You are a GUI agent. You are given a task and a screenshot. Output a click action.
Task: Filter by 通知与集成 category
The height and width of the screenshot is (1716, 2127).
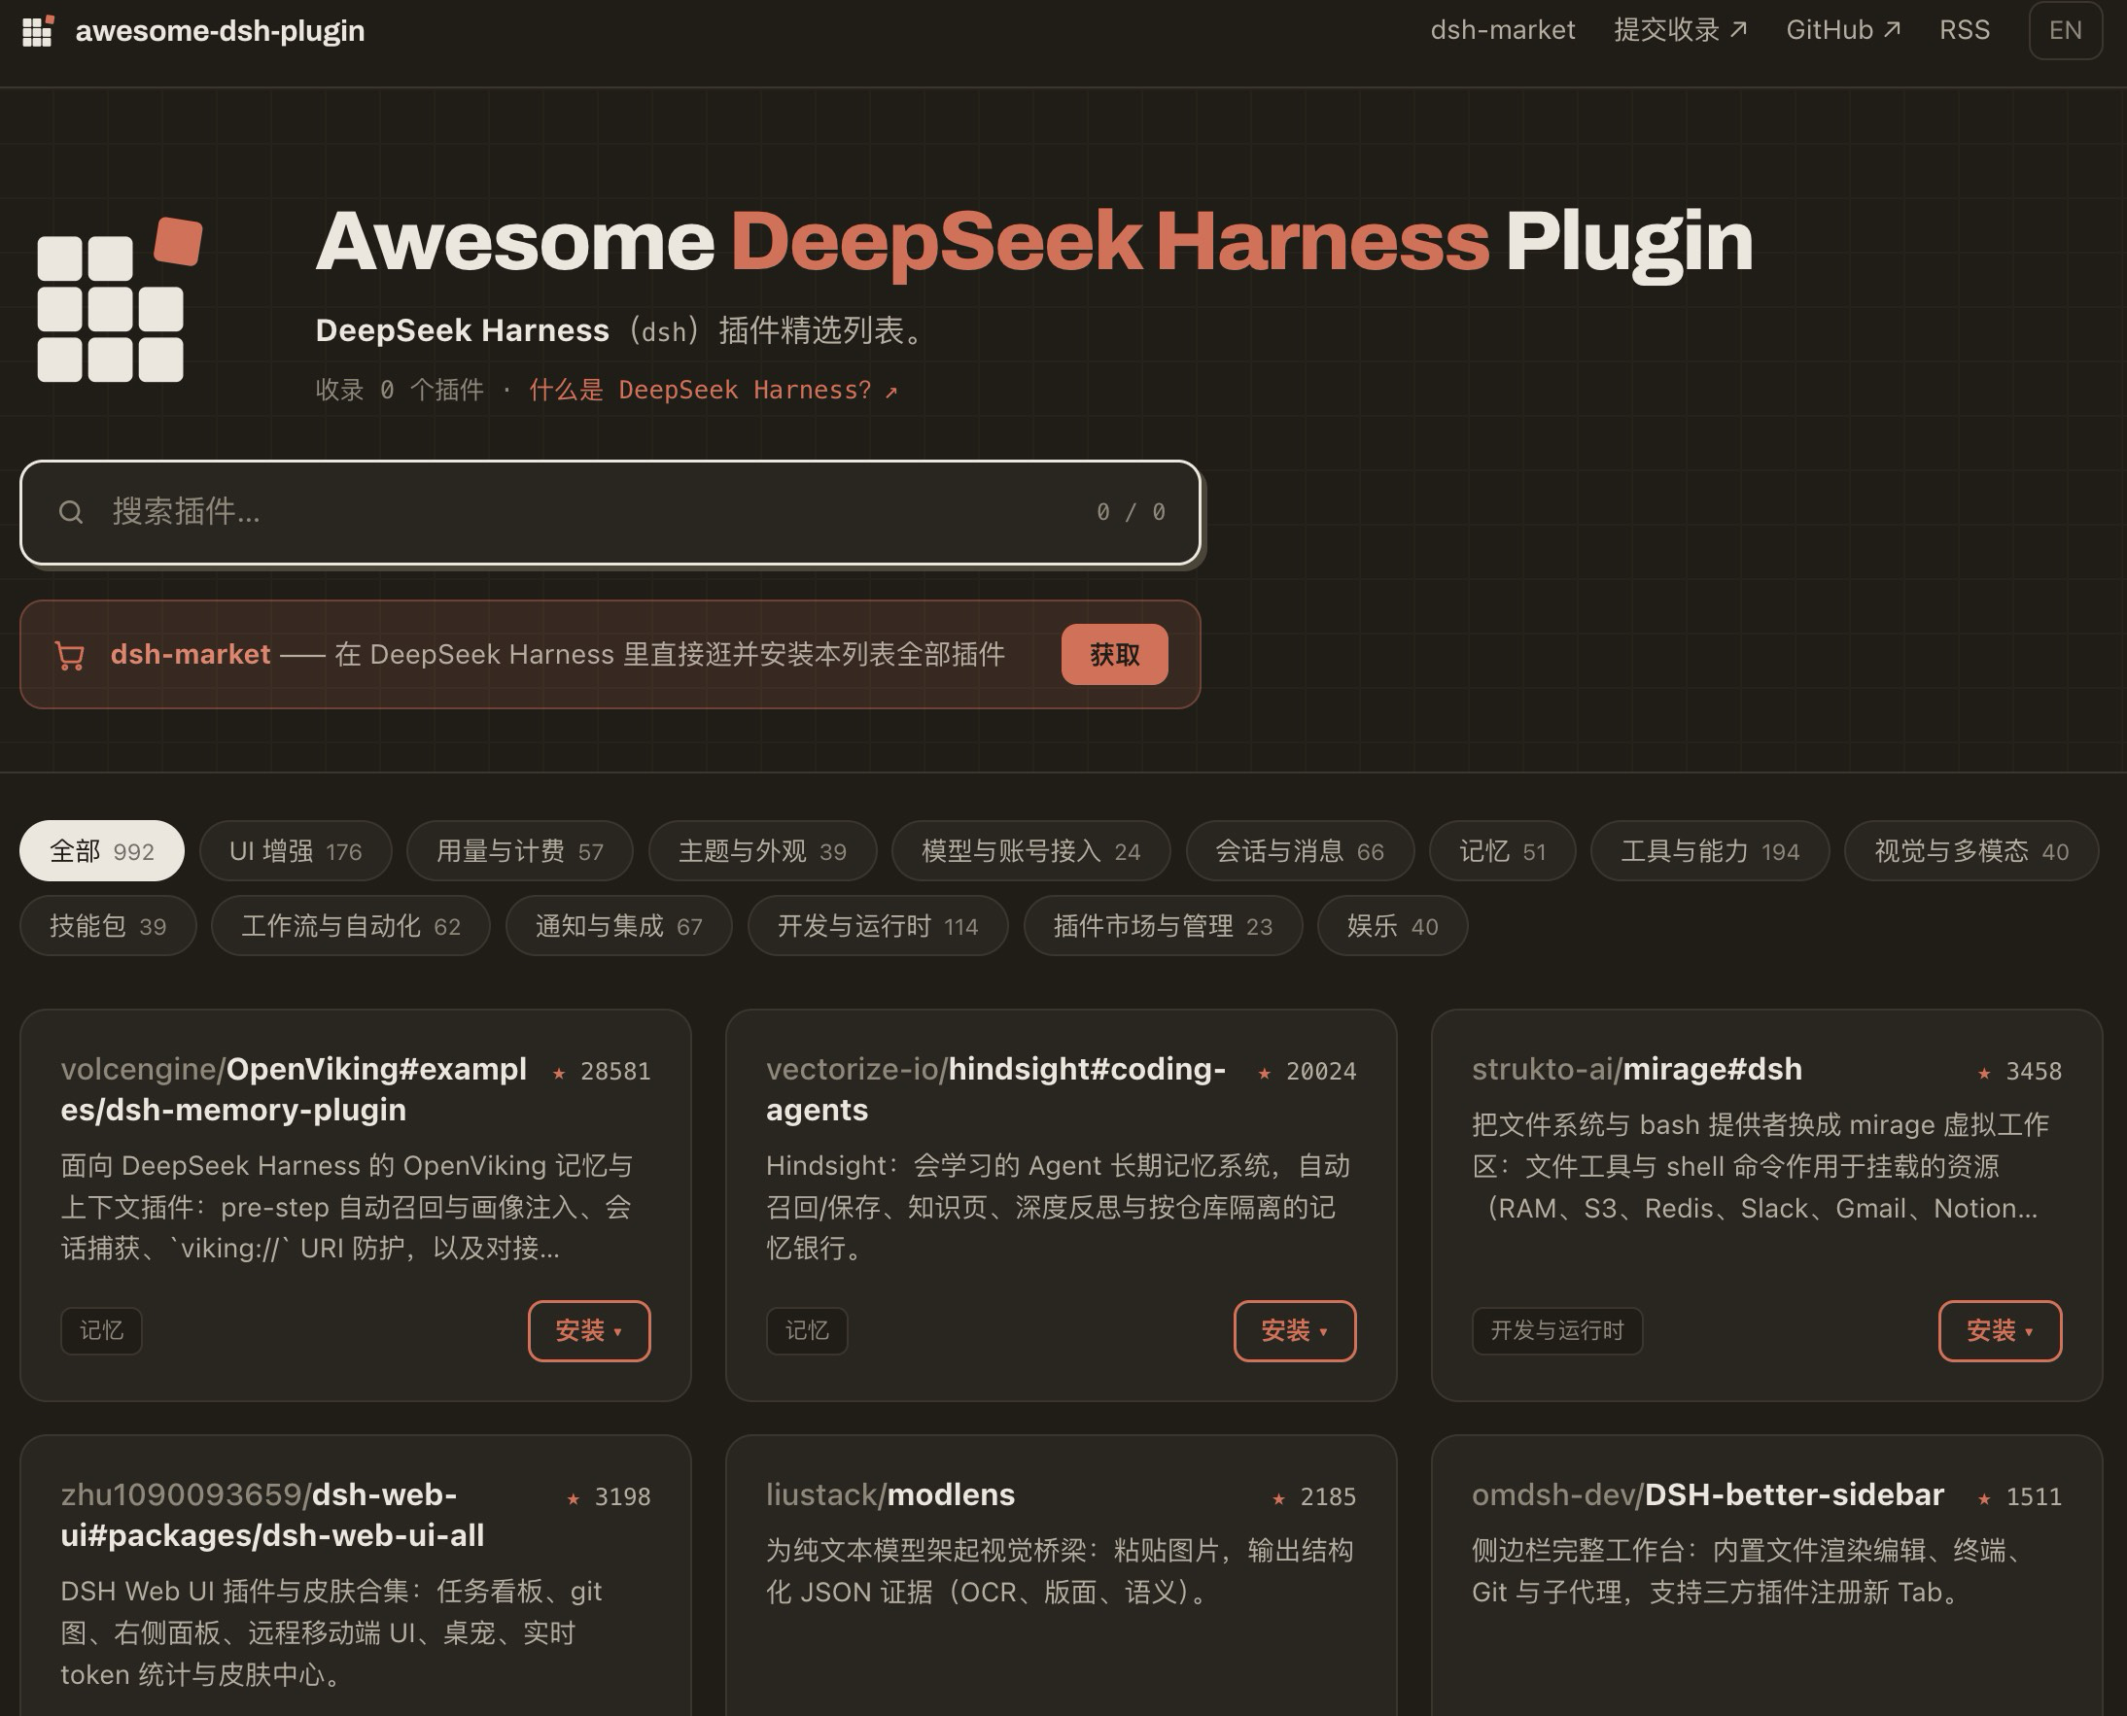tap(619, 926)
